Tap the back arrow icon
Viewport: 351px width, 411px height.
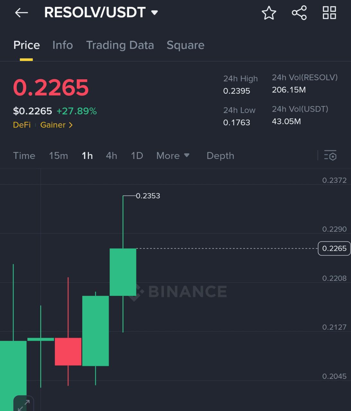click(22, 13)
